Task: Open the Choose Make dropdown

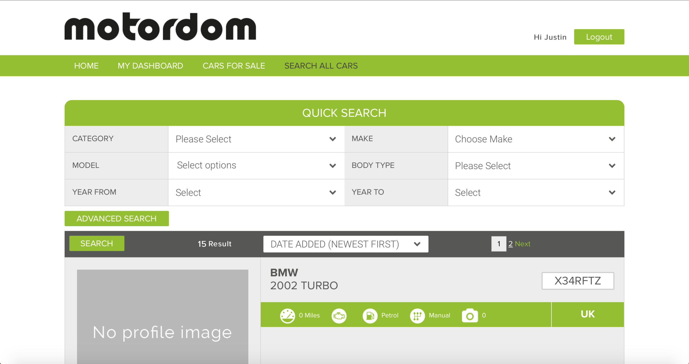Action: pos(536,139)
